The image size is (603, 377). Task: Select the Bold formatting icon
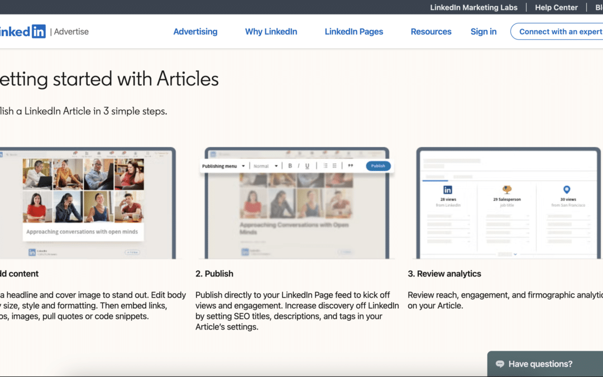coord(290,165)
